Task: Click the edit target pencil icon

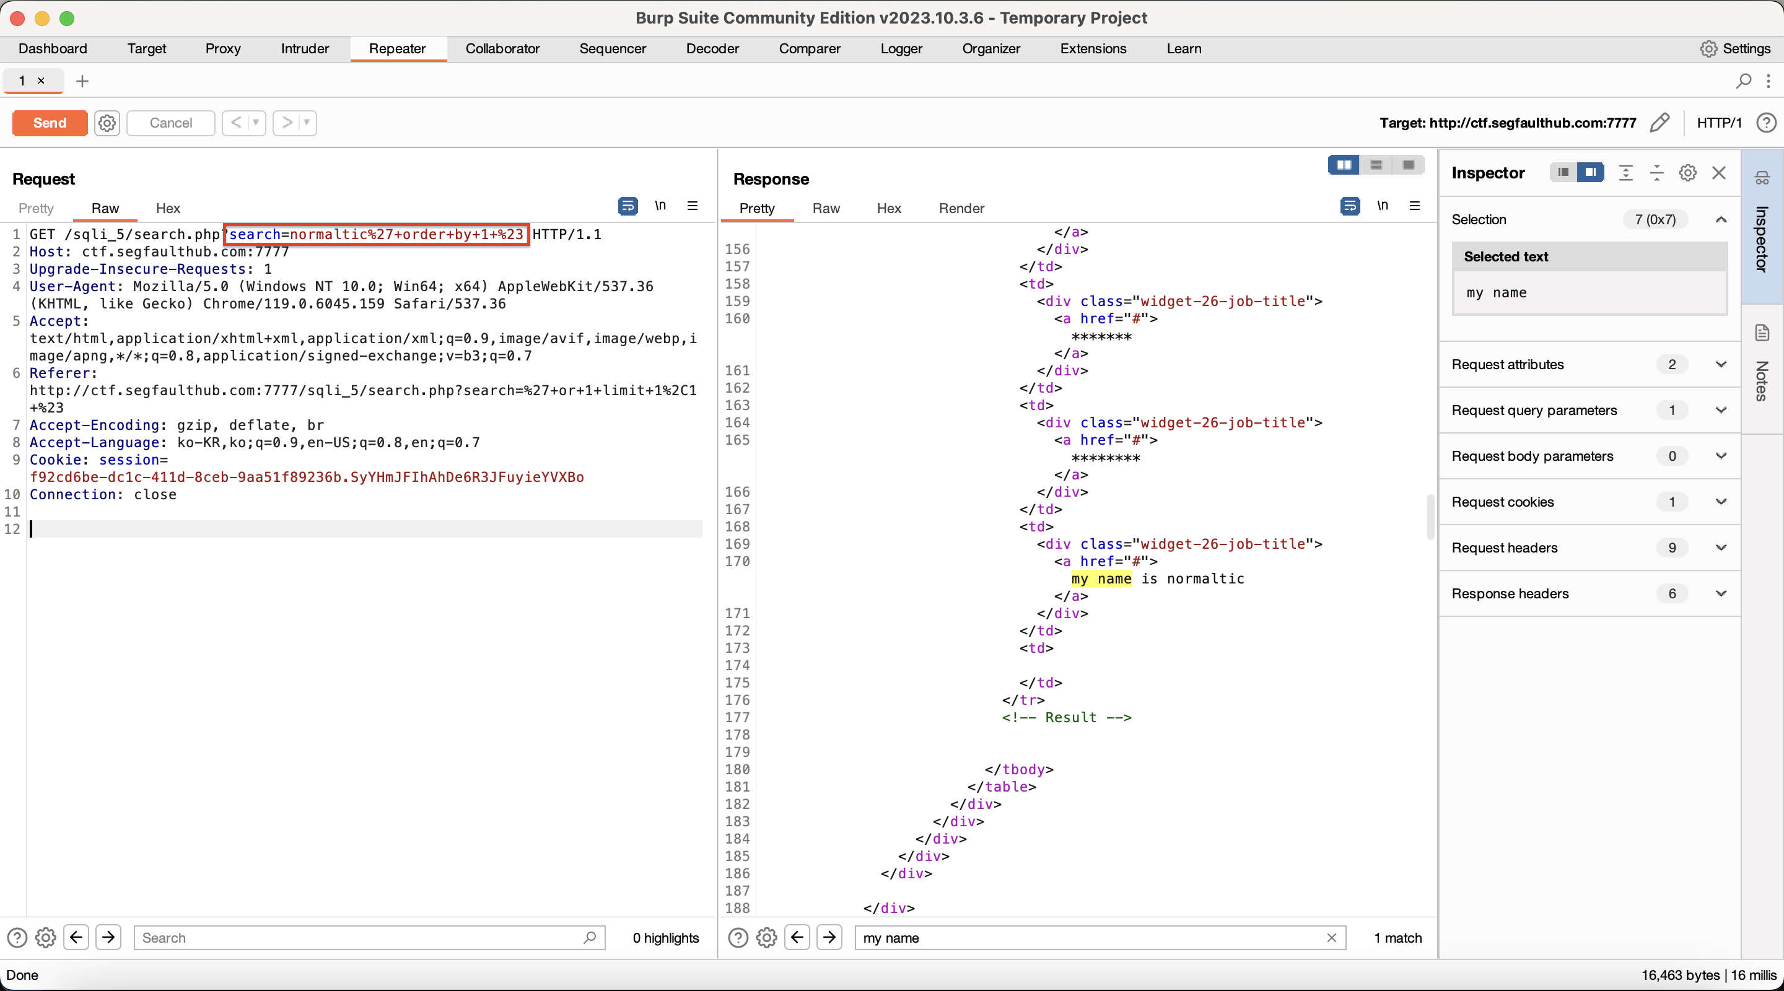Action: 1659,123
